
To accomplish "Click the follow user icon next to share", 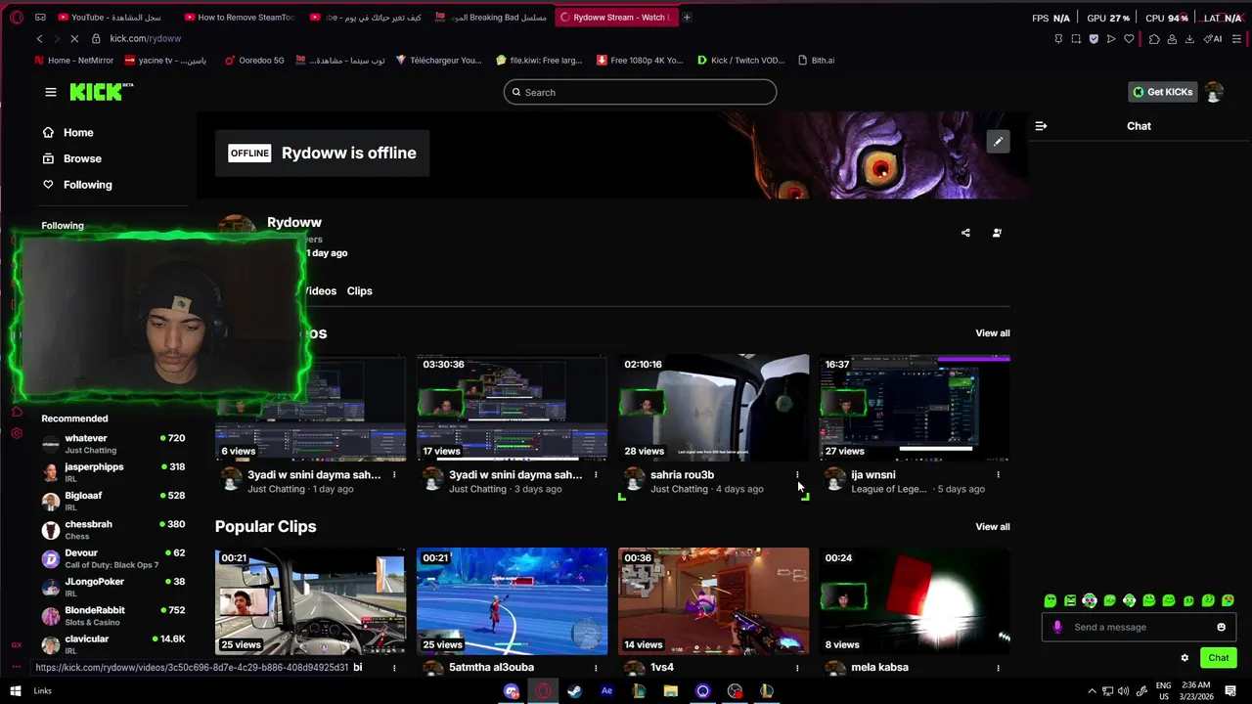I will [997, 233].
